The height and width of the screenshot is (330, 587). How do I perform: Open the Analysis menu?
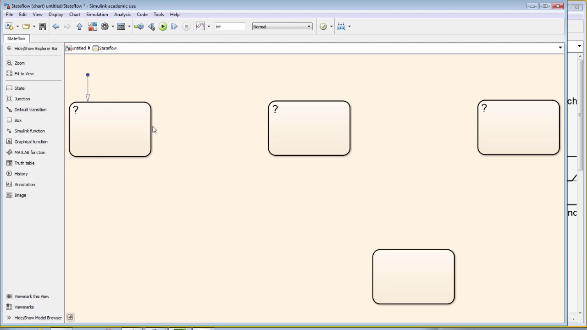[x=122, y=14]
